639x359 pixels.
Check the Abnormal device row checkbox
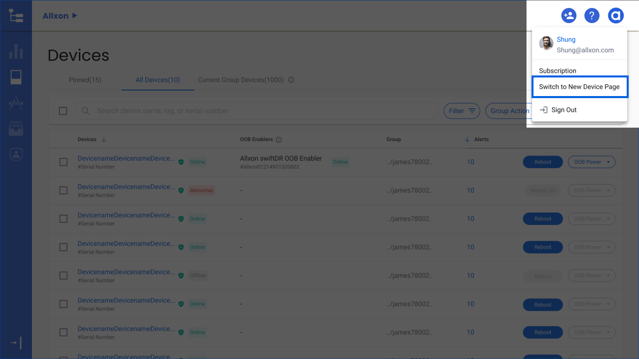click(63, 190)
